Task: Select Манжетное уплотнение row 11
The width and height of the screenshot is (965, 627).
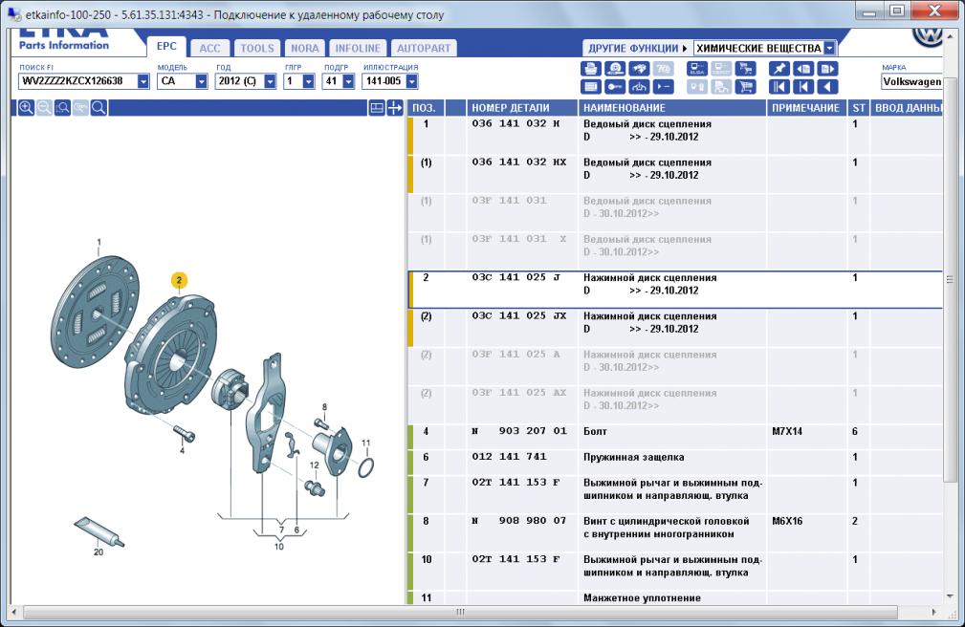Action: (674, 597)
